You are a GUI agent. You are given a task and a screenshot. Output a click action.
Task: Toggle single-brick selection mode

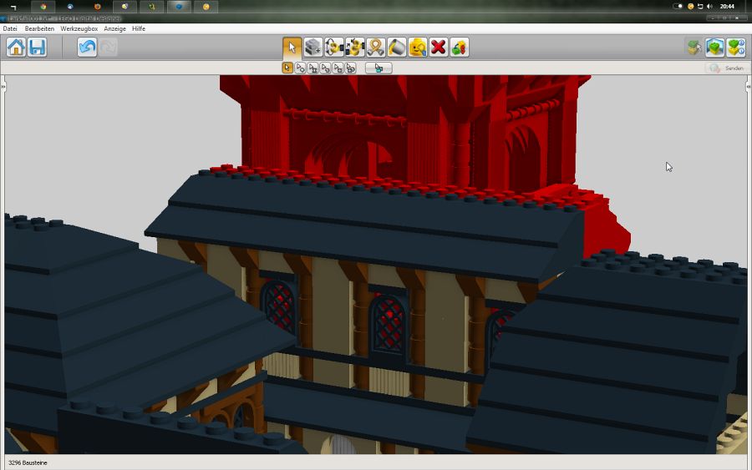[287, 68]
